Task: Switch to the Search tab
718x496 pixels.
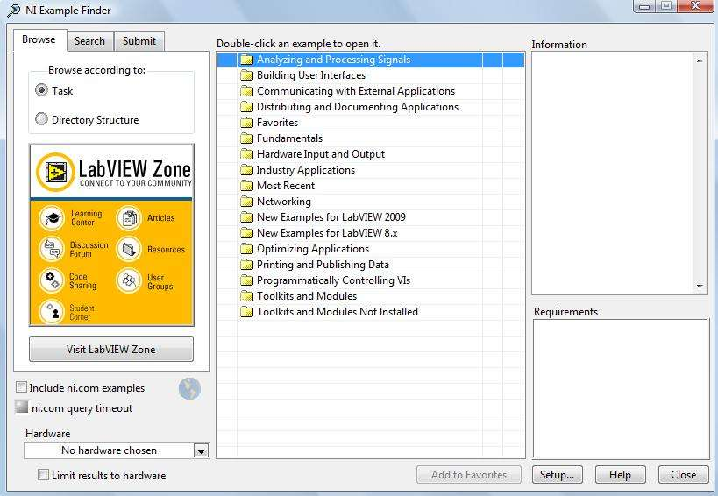Action: tap(89, 41)
